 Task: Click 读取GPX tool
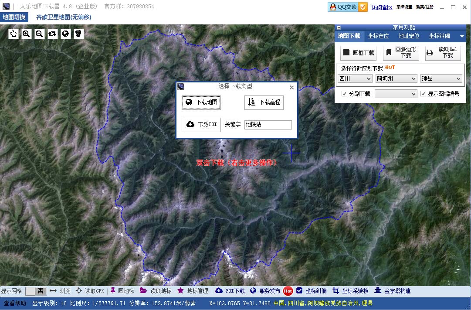coord(89,291)
